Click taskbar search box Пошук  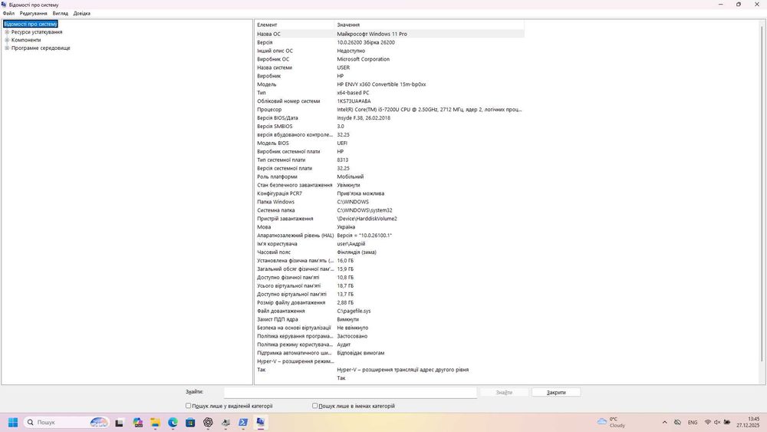pyautogui.click(x=67, y=422)
